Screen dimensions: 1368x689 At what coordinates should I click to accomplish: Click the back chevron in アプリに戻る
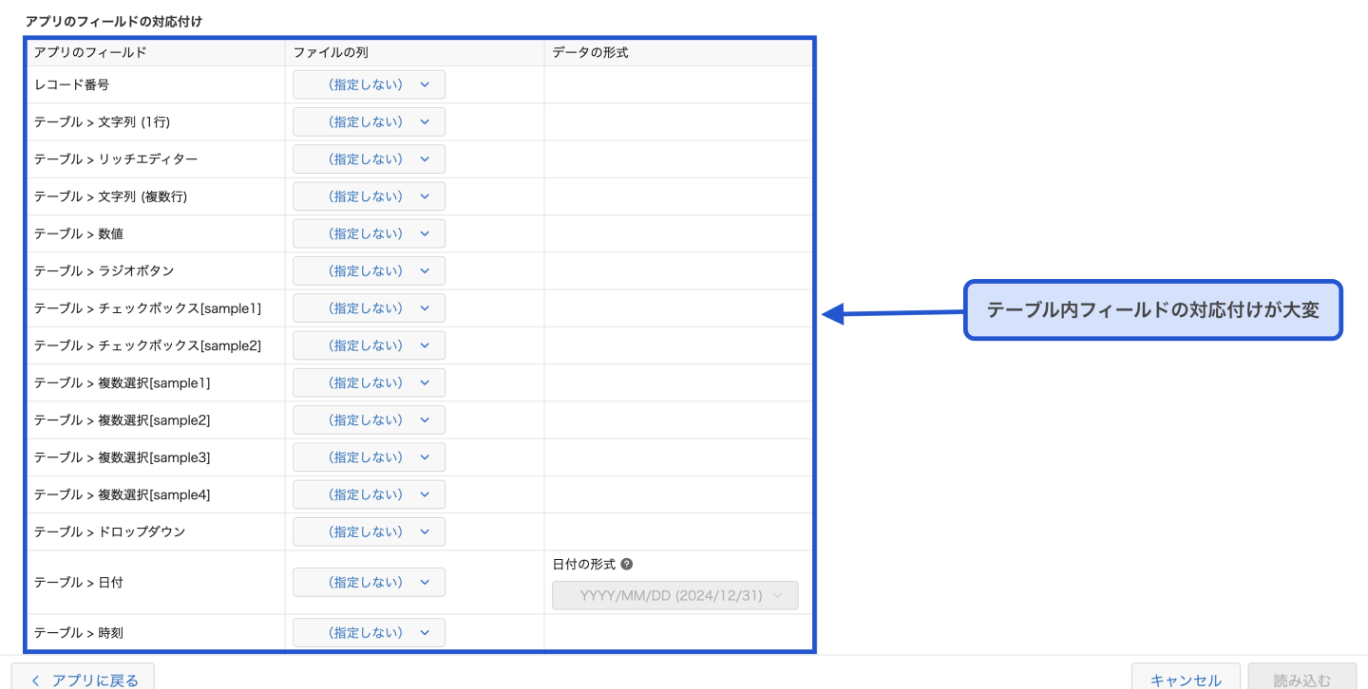point(35,680)
